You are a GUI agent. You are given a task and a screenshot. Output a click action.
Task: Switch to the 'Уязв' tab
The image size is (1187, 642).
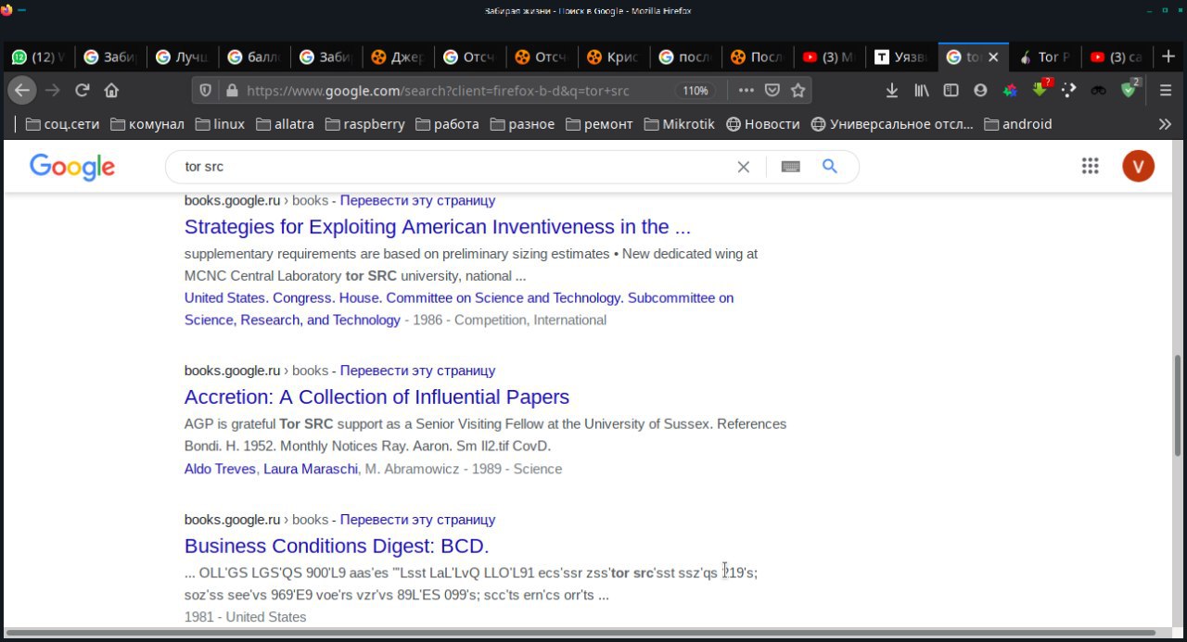[901, 57]
